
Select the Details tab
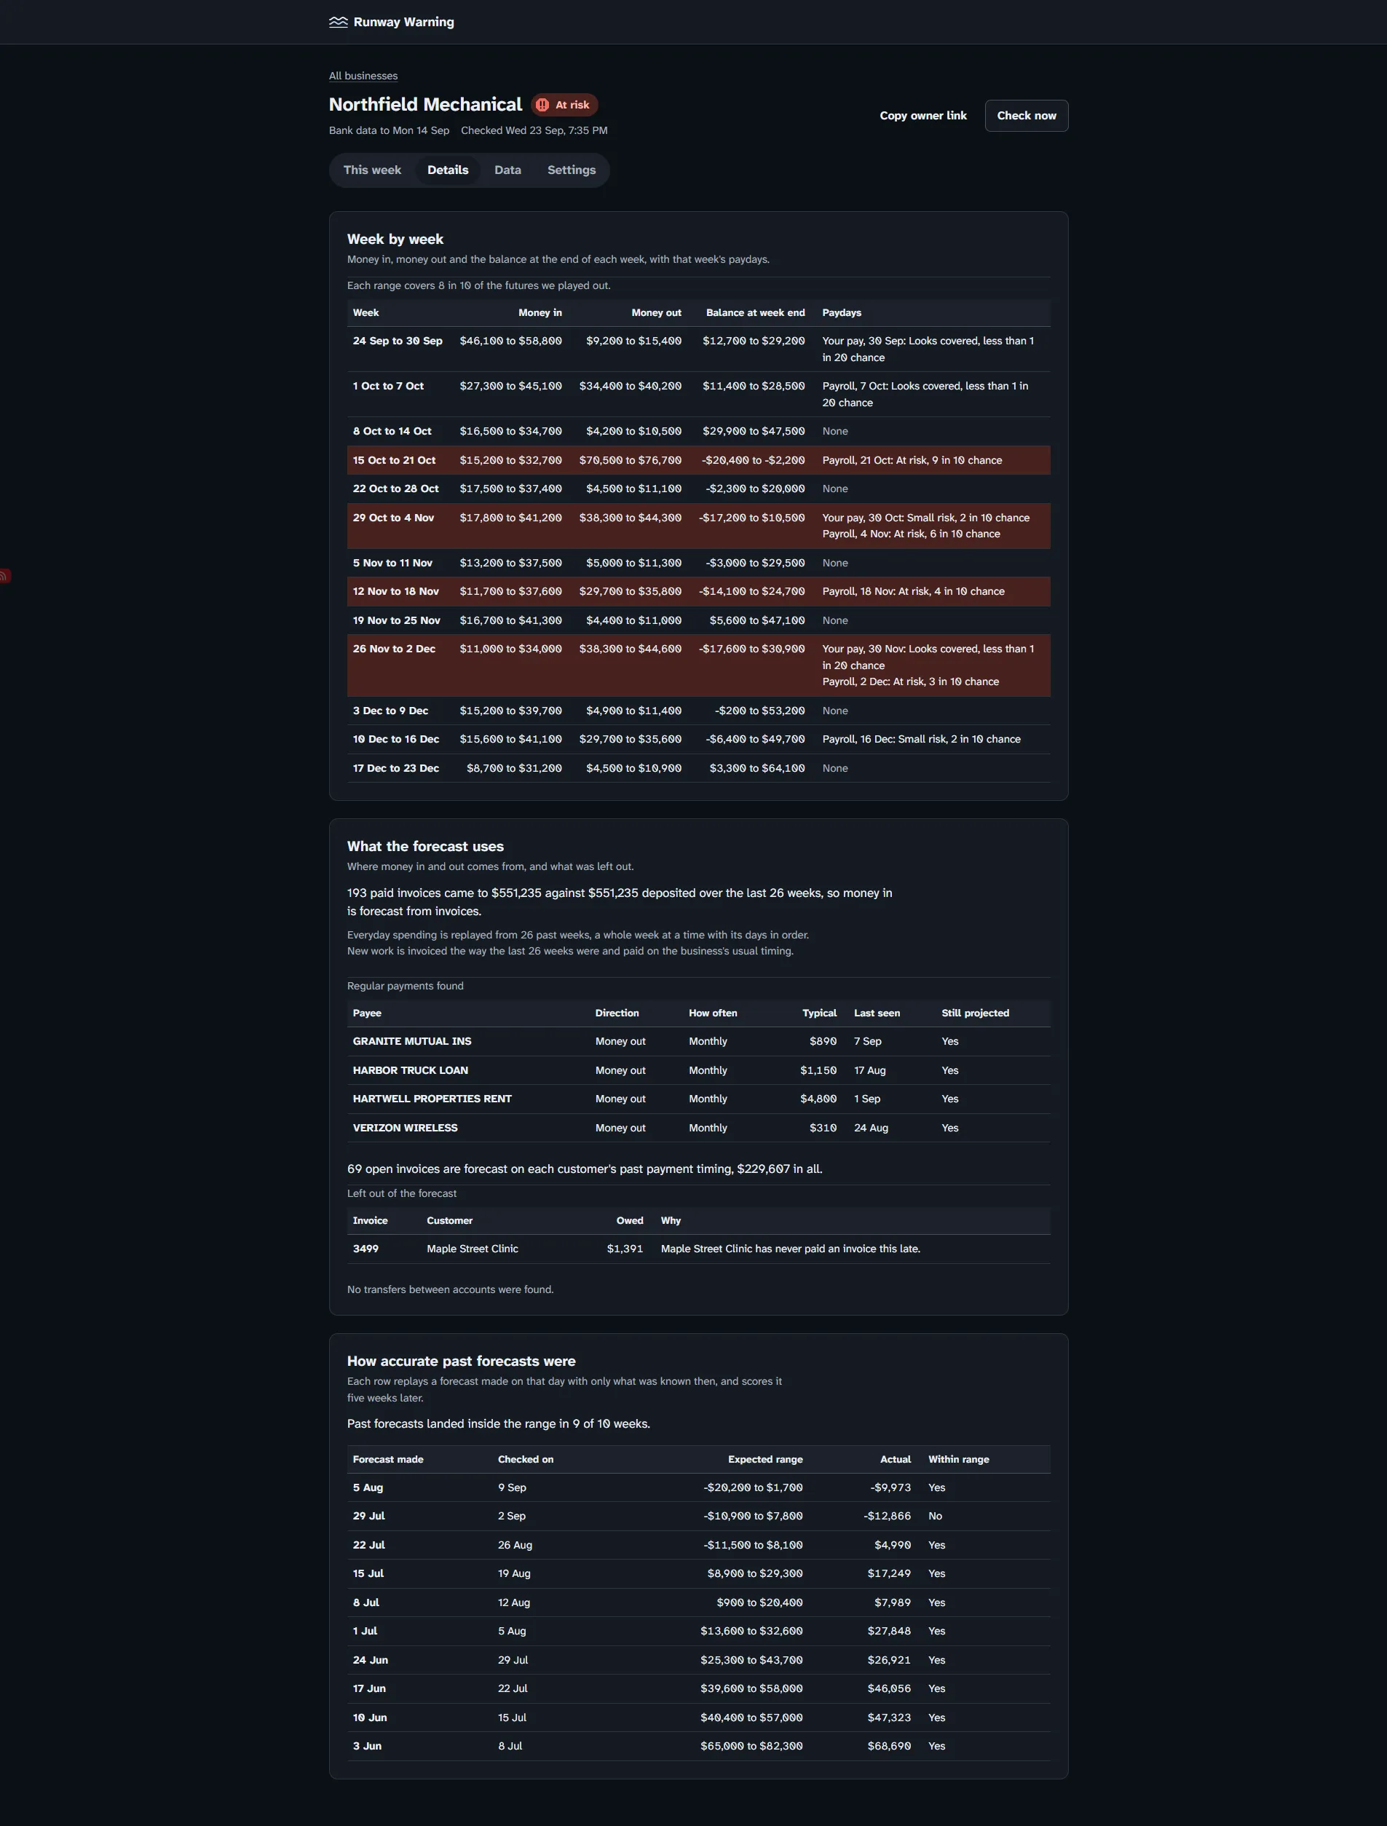(x=448, y=170)
